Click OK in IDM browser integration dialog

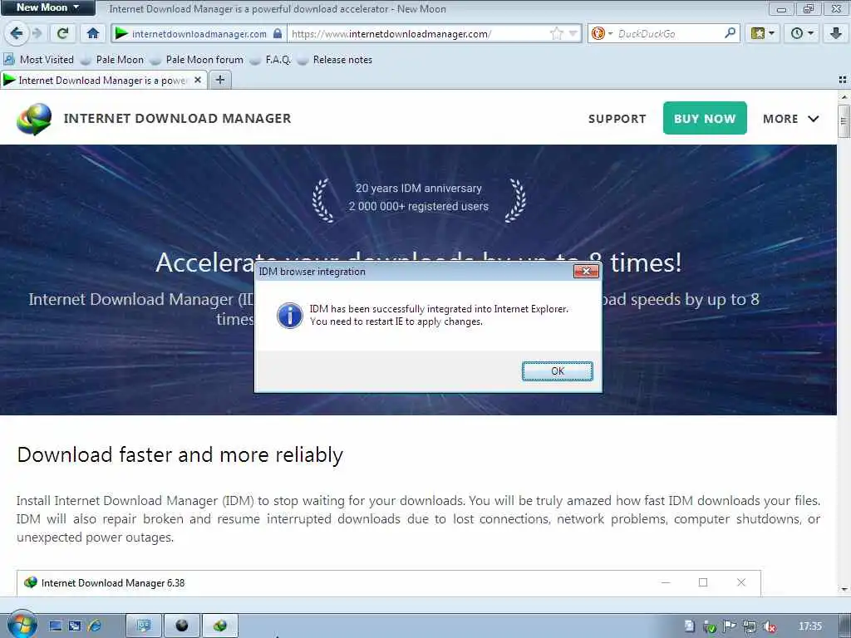click(x=558, y=371)
